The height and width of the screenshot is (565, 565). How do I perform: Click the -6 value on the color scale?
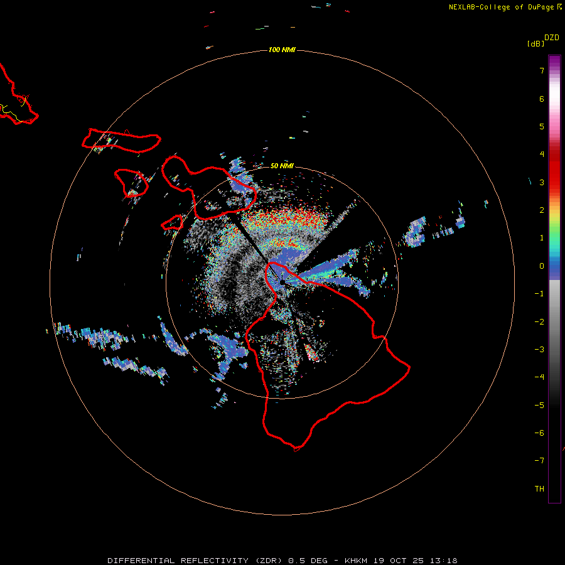[539, 433]
